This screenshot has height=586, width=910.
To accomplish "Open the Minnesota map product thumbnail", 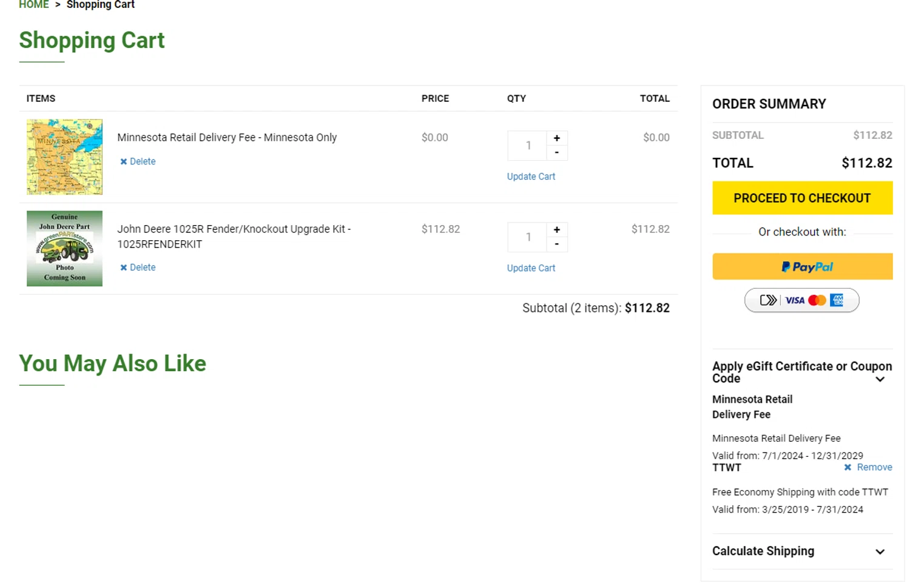I will pyautogui.click(x=64, y=157).
